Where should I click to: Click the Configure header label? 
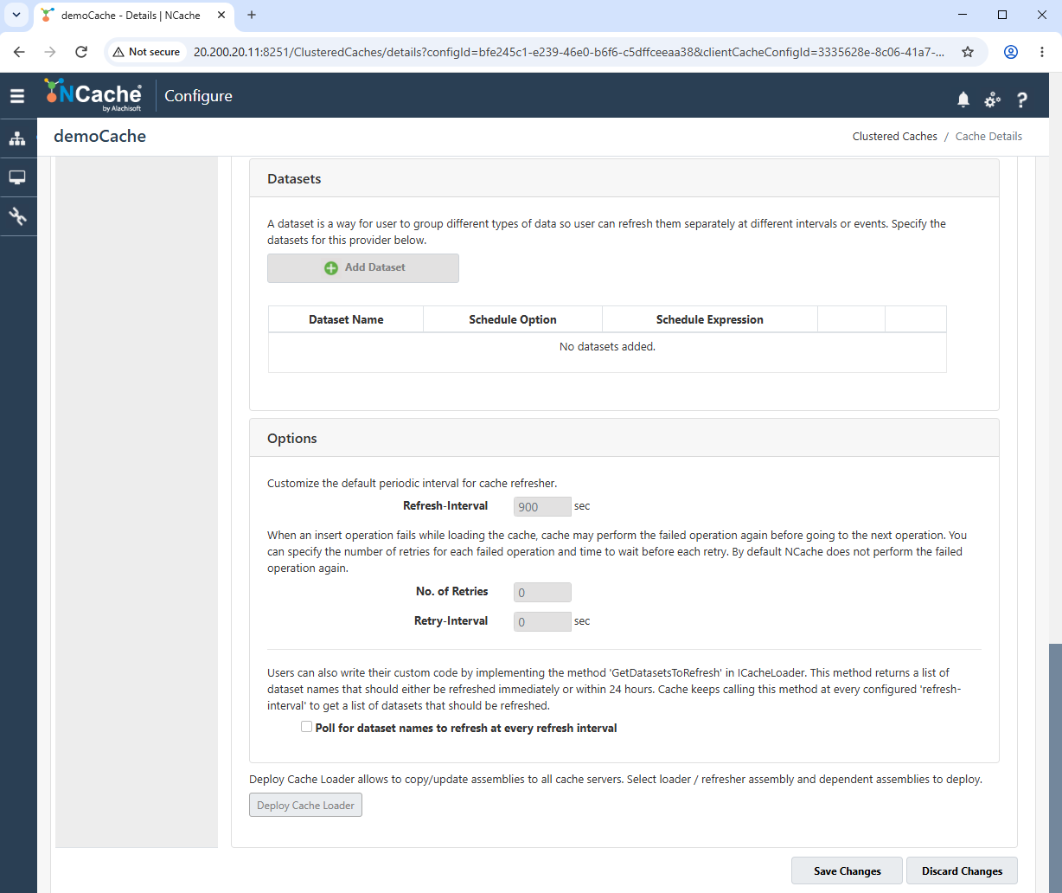(198, 96)
